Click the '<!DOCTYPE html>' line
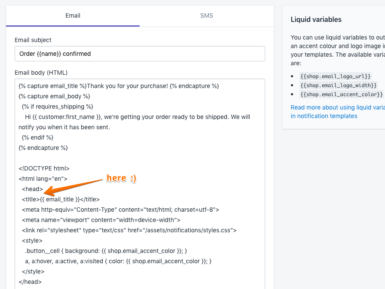The image size is (385, 289). 44,168
